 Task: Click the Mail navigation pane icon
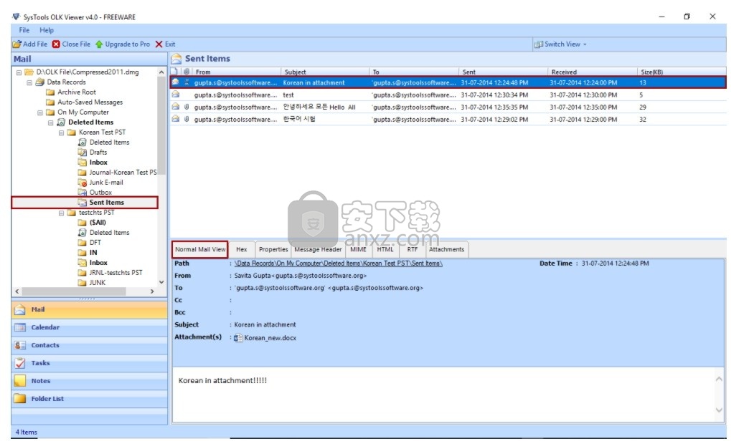point(20,310)
